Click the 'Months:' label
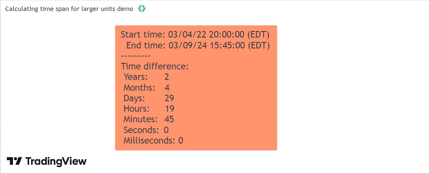 point(139,88)
